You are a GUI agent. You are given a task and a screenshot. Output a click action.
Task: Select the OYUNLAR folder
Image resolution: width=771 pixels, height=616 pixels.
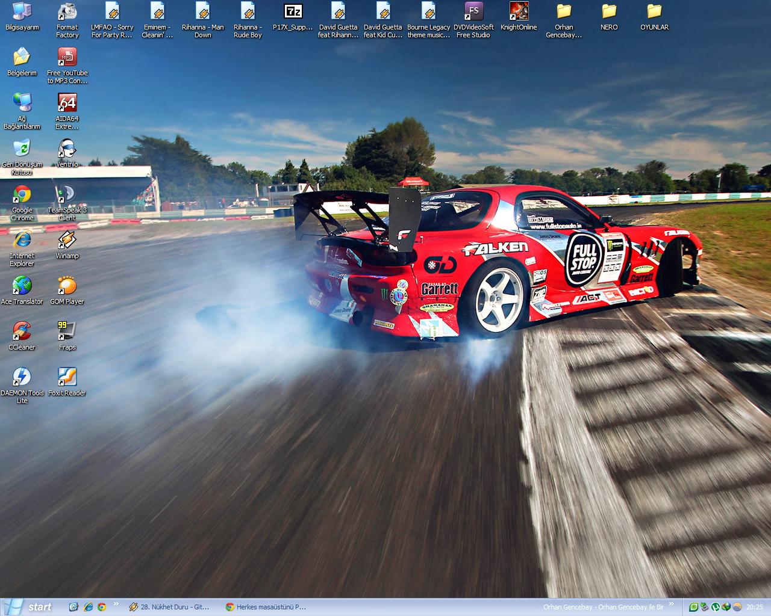654,17
